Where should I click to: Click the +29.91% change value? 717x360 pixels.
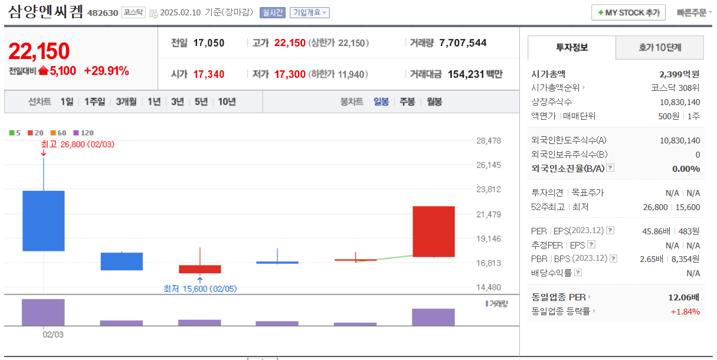tap(106, 71)
